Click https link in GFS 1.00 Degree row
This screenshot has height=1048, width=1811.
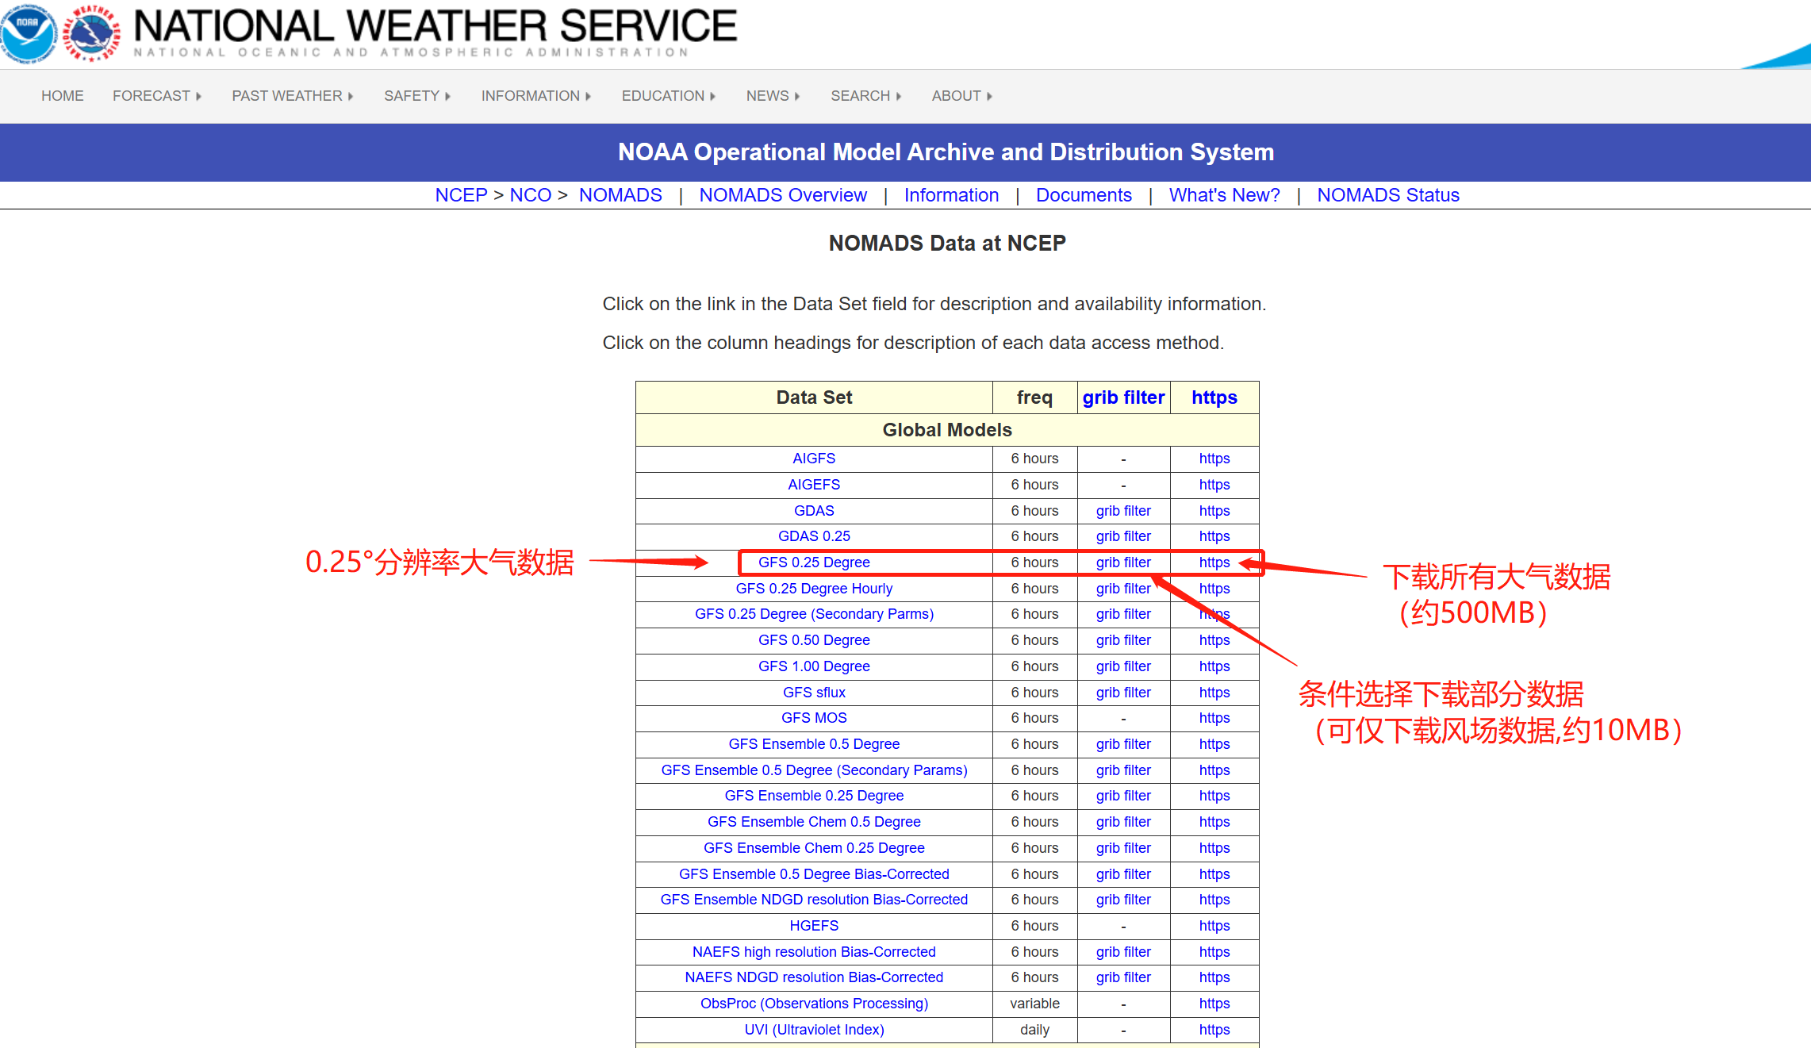pos(1214,666)
